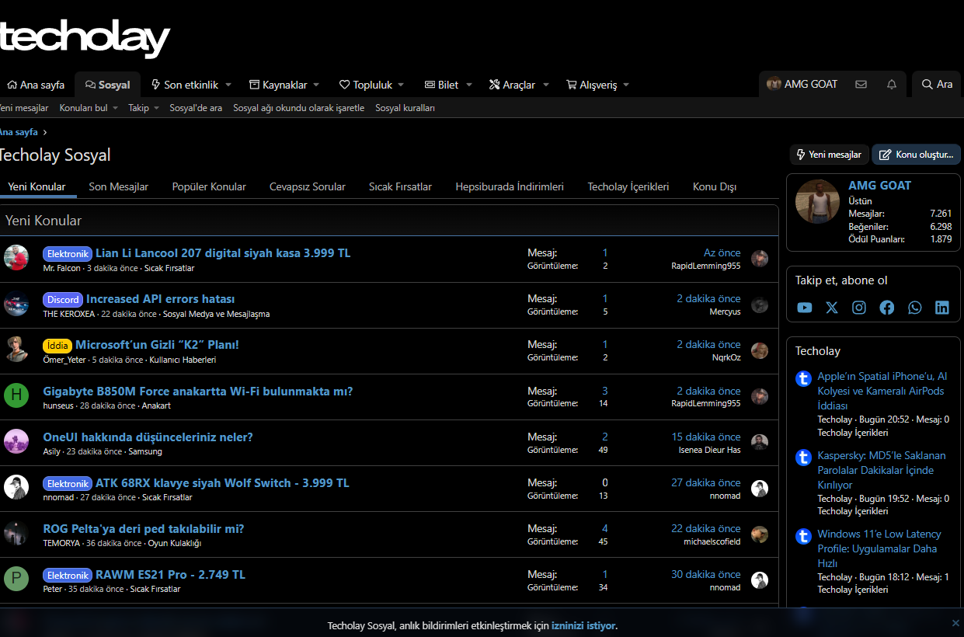The image size is (964, 637).
Task: Open AMG GOAT profile picture in sidebar
Action: coord(817,201)
